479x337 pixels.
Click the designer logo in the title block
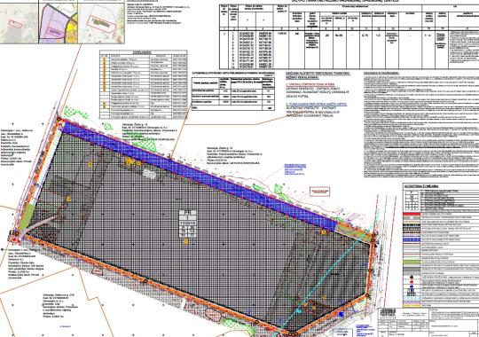(x=388, y=314)
